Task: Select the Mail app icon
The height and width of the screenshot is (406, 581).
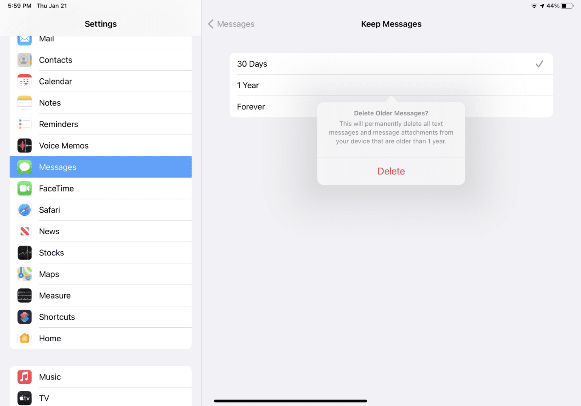Action: (x=24, y=38)
